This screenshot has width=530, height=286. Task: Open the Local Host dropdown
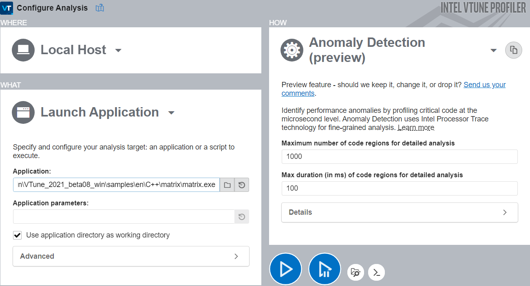(118, 51)
